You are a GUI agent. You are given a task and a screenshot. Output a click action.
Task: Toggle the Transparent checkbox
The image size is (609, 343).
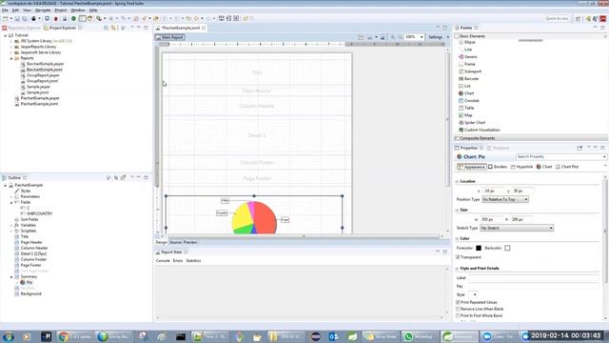458,257
